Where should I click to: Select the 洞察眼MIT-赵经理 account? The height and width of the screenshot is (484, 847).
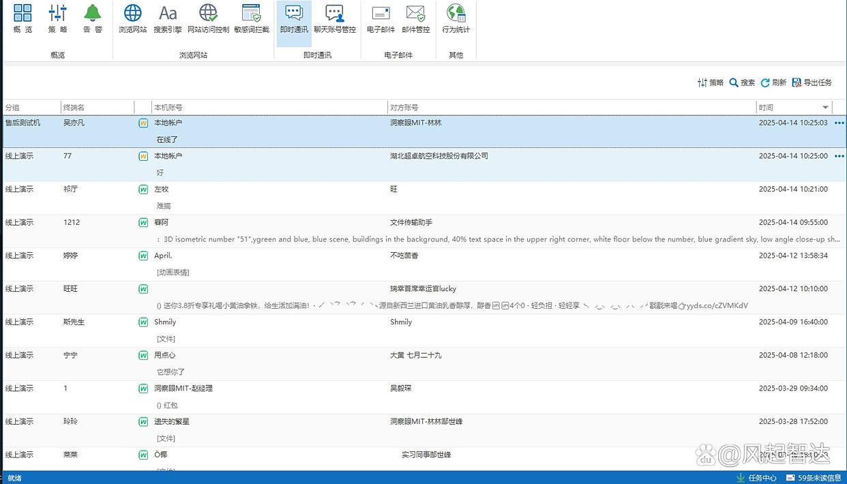183,389
